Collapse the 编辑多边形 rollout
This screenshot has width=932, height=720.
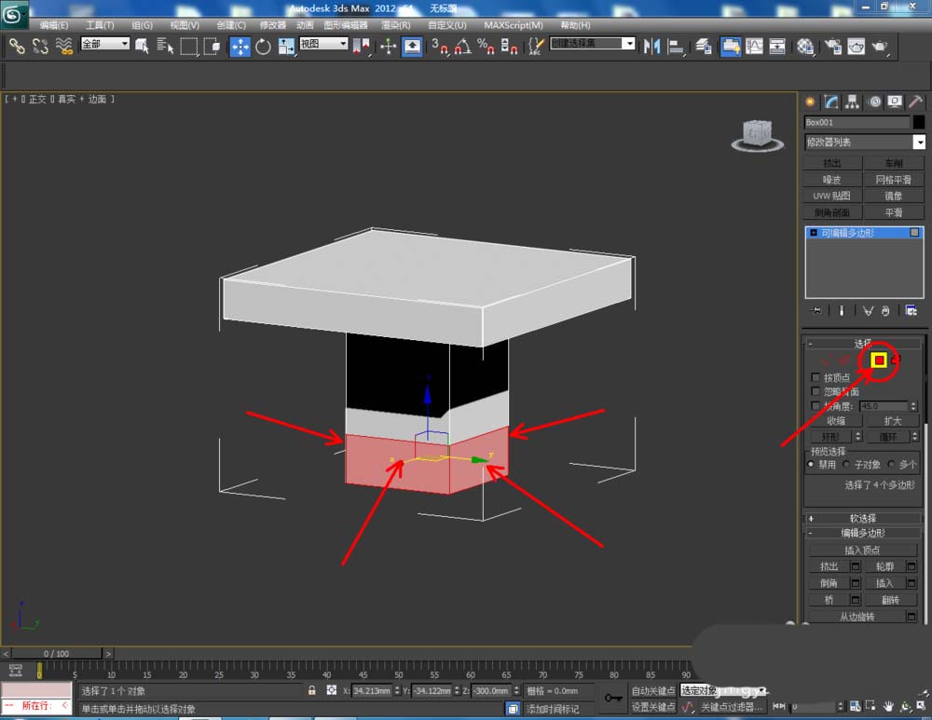(x=862, y=533)
